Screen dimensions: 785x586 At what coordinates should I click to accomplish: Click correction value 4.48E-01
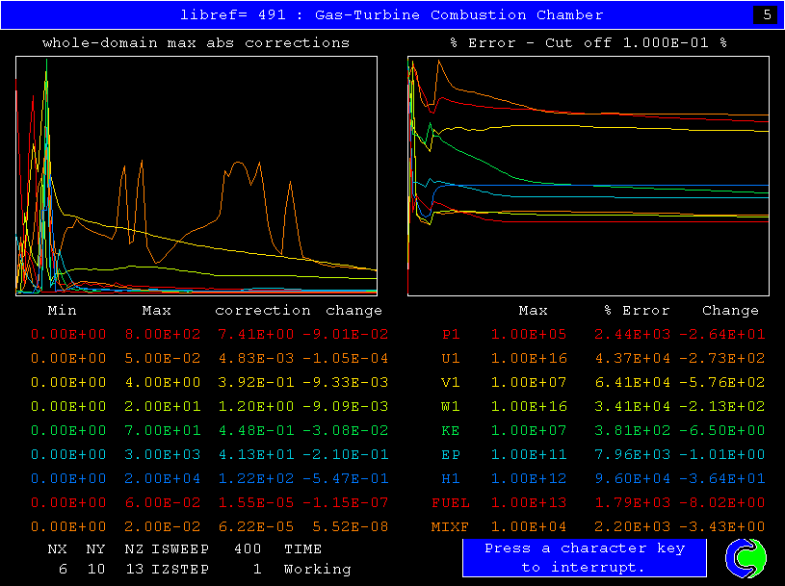pyautogui.click(x=256, y=430)
